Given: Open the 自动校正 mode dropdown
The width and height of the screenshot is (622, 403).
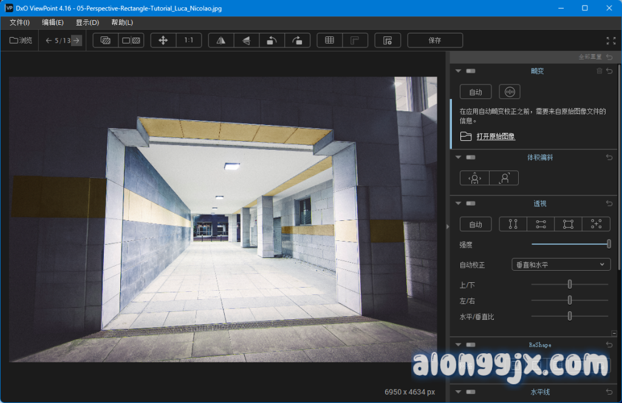Looking at the screenshot, I should 561,265.
